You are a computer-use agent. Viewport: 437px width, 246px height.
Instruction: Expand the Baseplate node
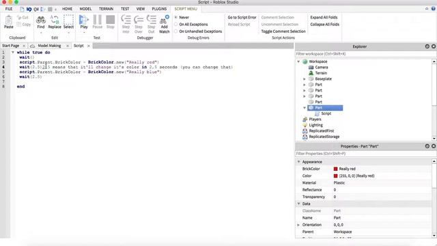[x=305, y=79]
